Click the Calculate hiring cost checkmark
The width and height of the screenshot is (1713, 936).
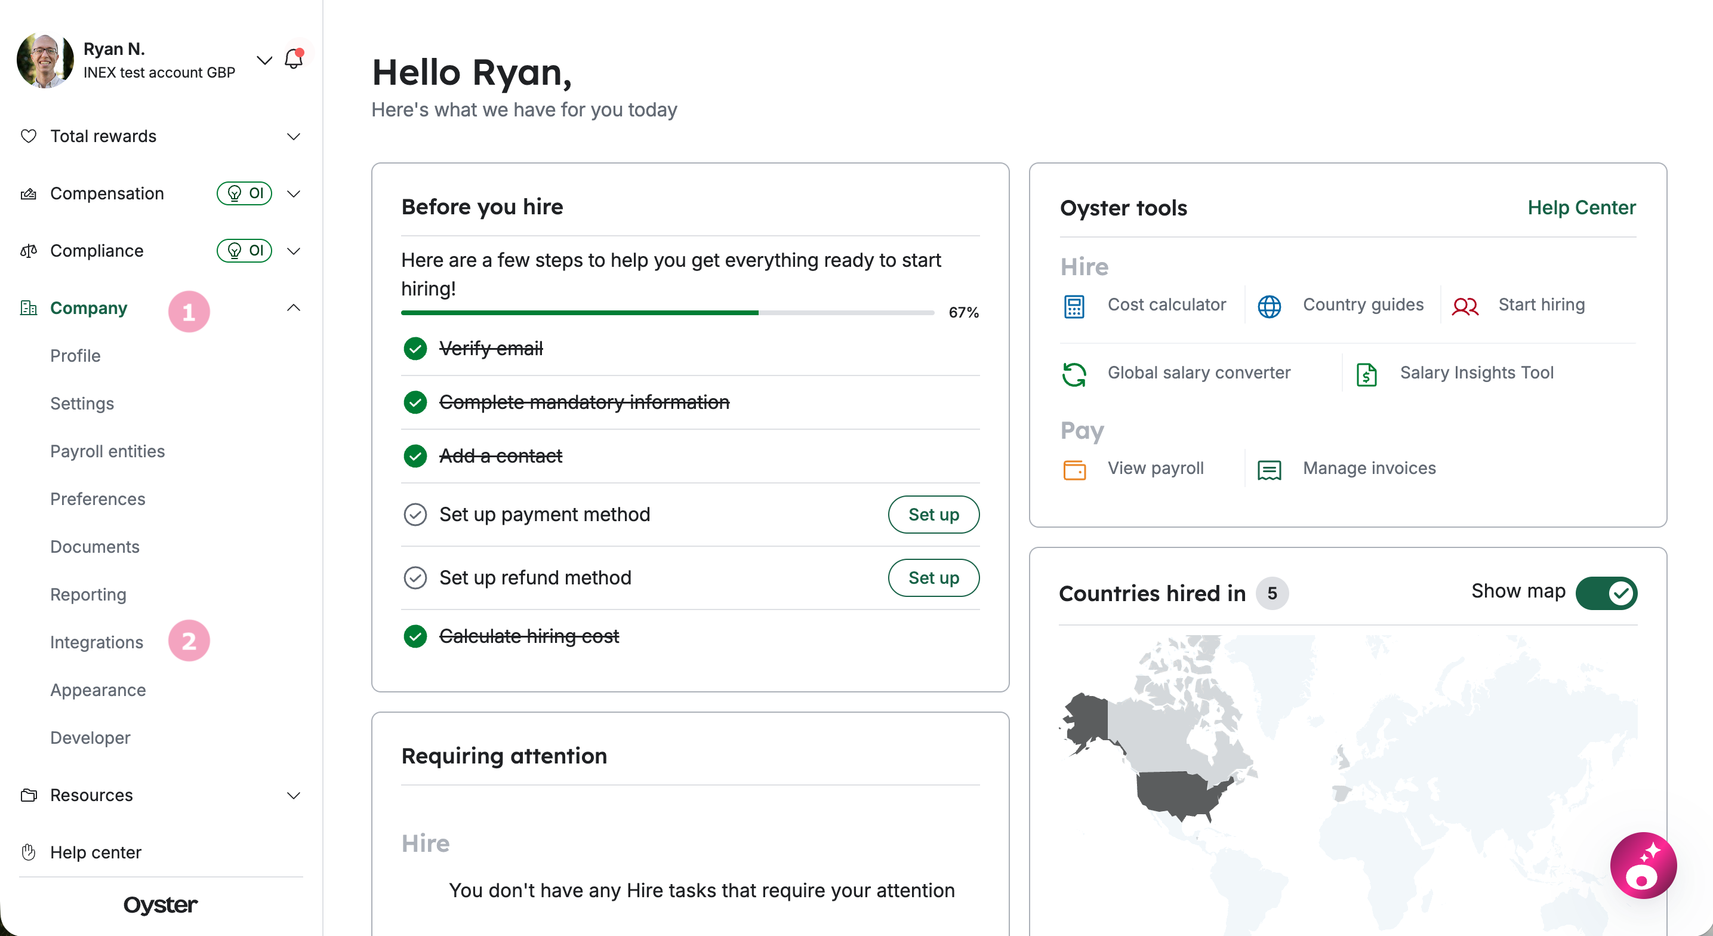[x=415, y=637]
